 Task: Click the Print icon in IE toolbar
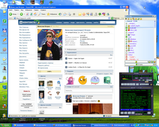click(x=69, y=14)
